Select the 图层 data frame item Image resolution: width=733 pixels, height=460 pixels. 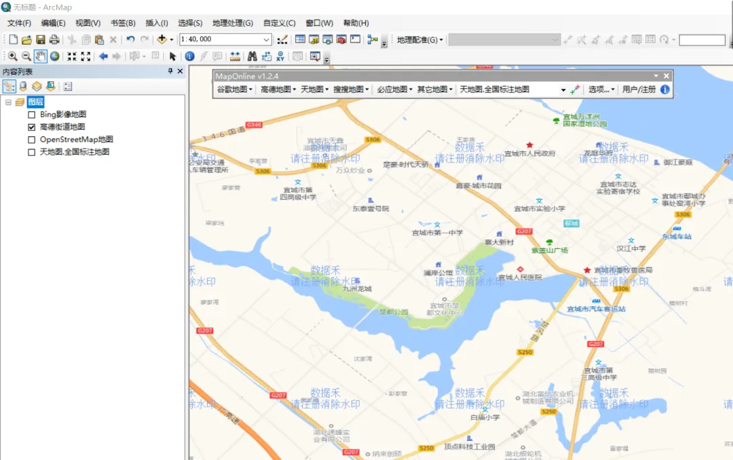point(35,102)
